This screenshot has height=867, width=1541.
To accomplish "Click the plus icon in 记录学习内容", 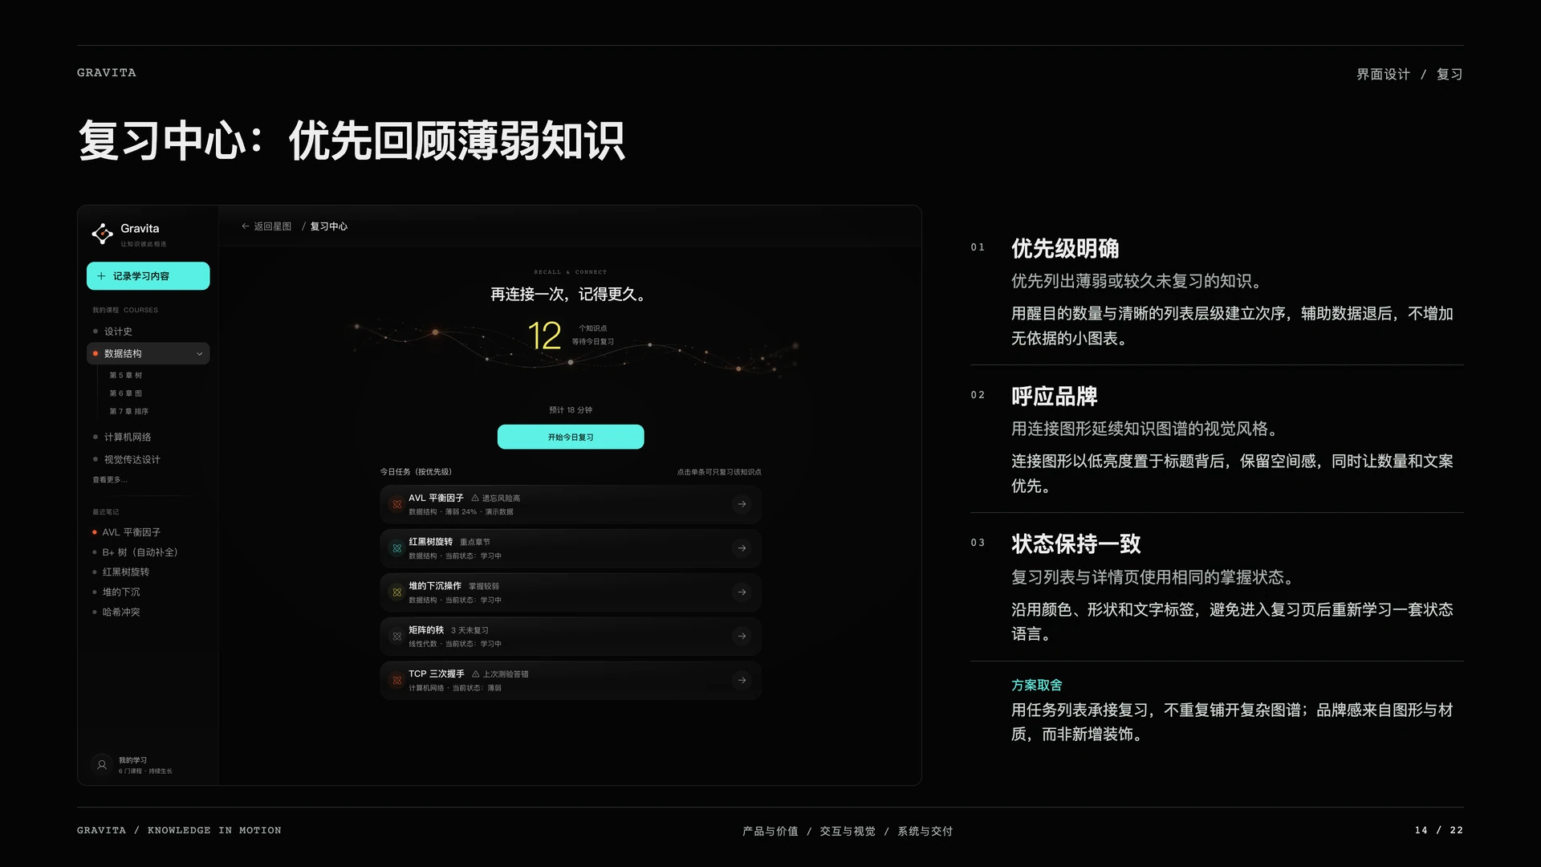I will pos(101,276).
